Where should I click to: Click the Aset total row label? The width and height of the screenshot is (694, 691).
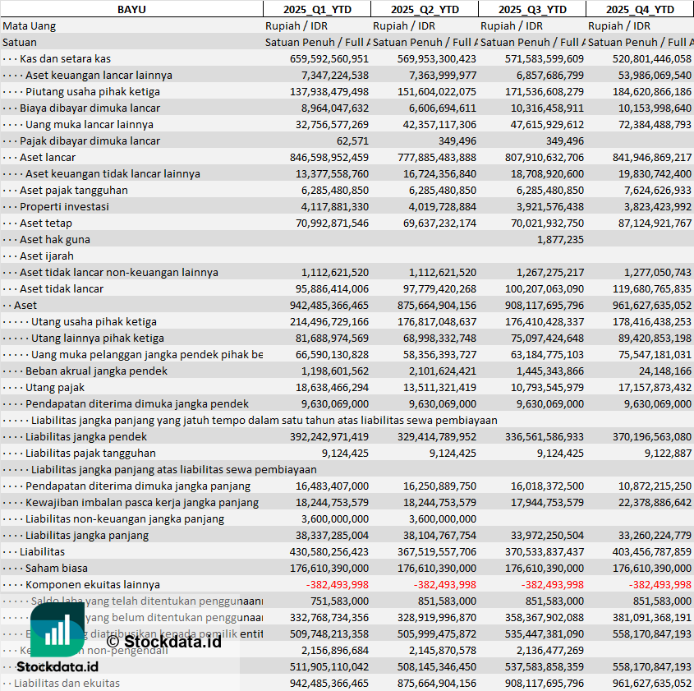25,305
